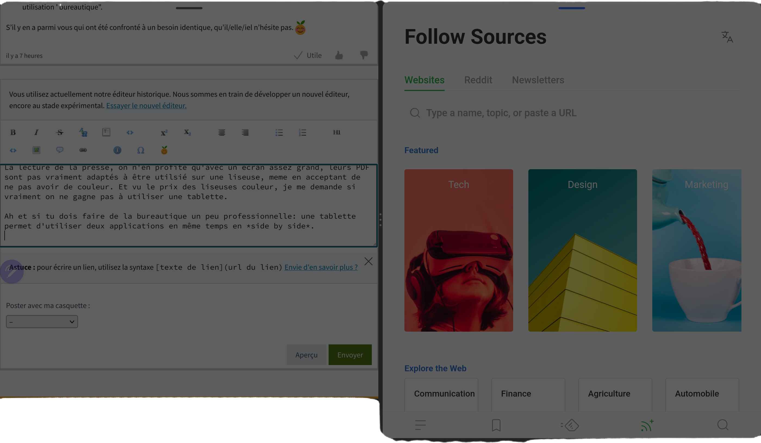Expand the Newsletters tab option
Screen dimensions: 761x443
click(537, 80)
